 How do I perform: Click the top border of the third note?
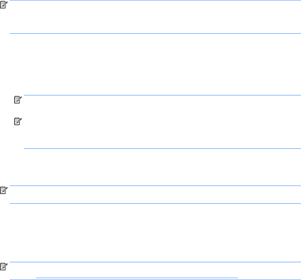[x=155, y=186]
